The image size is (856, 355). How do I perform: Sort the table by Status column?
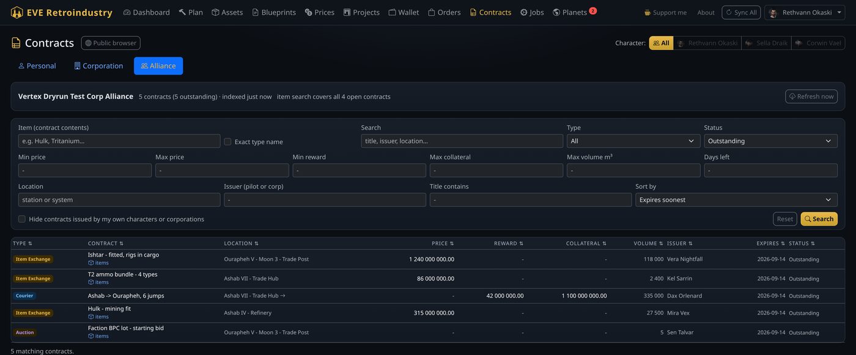click(x=802, y=243)
